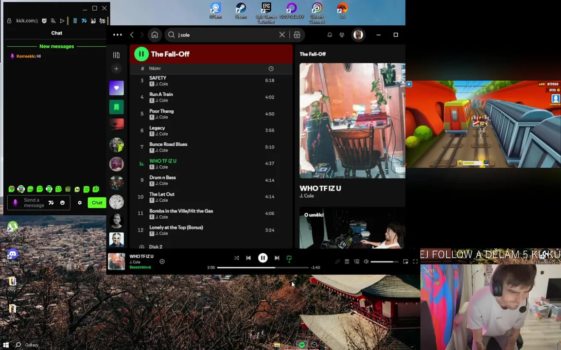Toggle repeat mode in Spotify
Screen dimensions: 561x350
(x=289, y=258)
